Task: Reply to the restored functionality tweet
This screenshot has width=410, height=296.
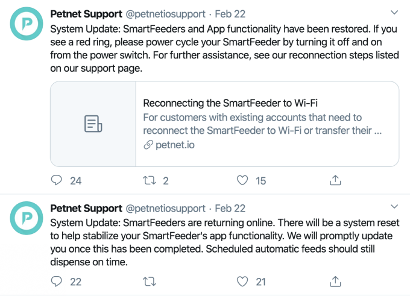Action: click(56, 180)
